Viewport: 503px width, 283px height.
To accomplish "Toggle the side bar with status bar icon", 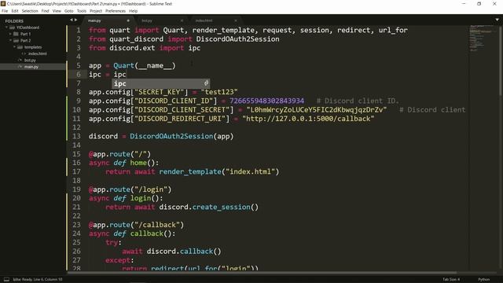I will point(6,280).
